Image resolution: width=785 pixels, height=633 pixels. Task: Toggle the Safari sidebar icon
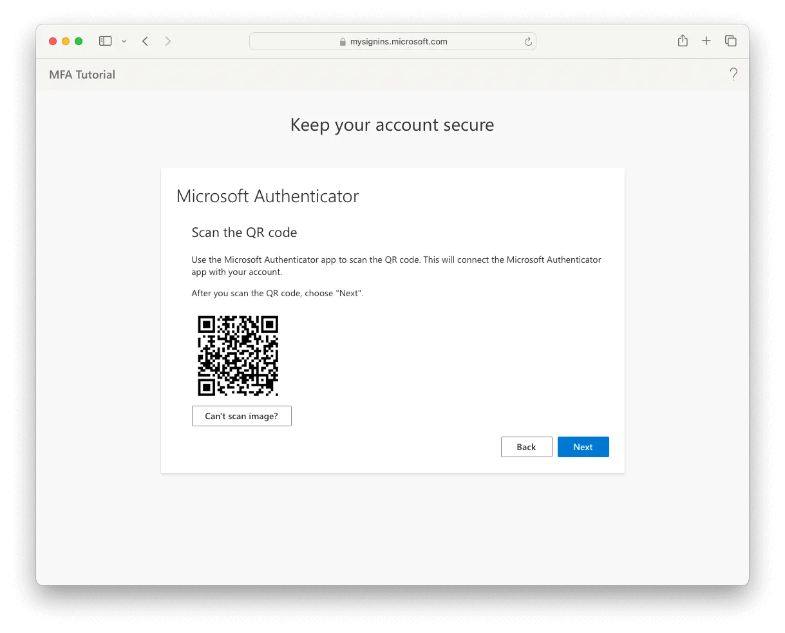tap(106, 41)
